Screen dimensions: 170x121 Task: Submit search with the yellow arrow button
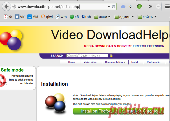coord(111,56)
